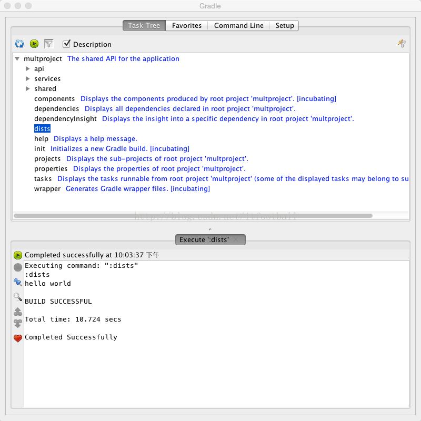
Task: Click 'Total time: 10.724 secs' line
Action: (73, 319)
